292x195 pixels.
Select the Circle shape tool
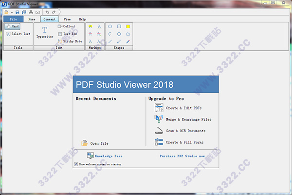tap(110, 26)
